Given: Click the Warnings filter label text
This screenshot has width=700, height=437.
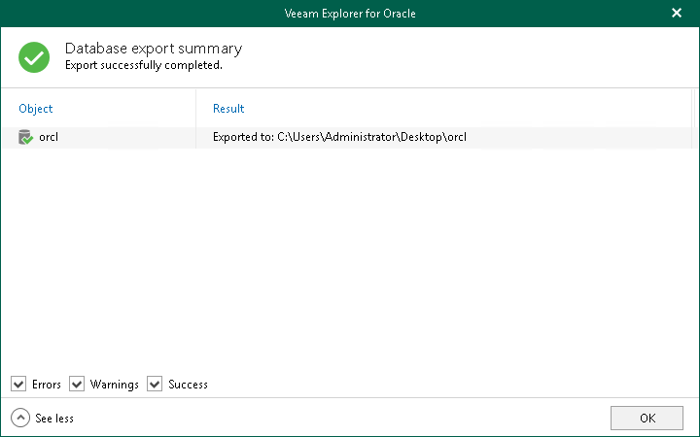Looking at the screenshot, I should (x=115, y=385).
